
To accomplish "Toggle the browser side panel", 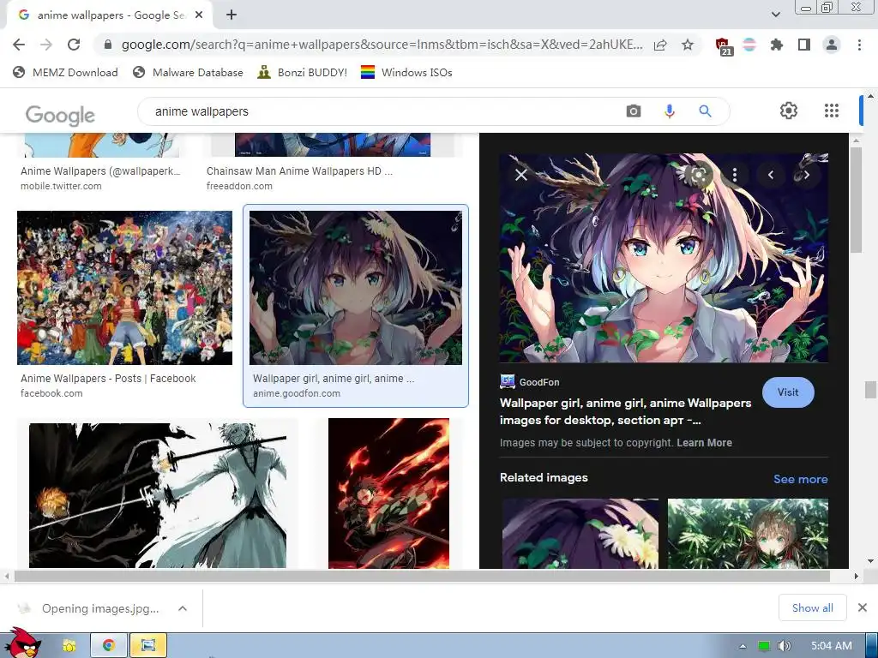I will point(804,45).
